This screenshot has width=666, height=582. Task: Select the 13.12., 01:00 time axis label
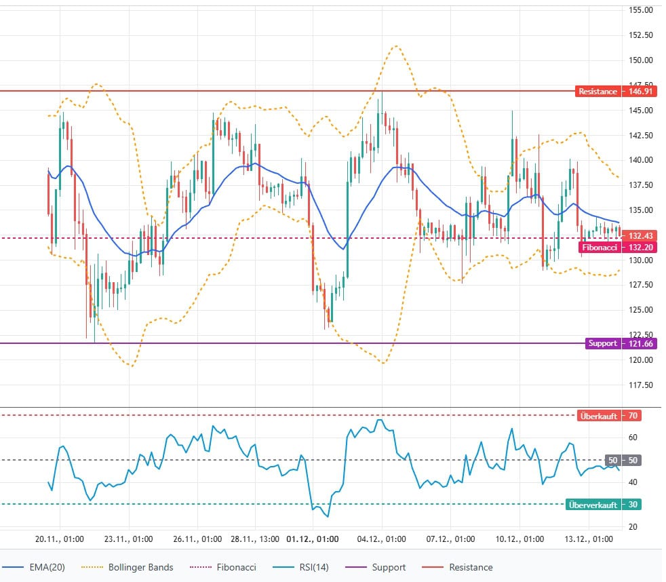point(588,539)
